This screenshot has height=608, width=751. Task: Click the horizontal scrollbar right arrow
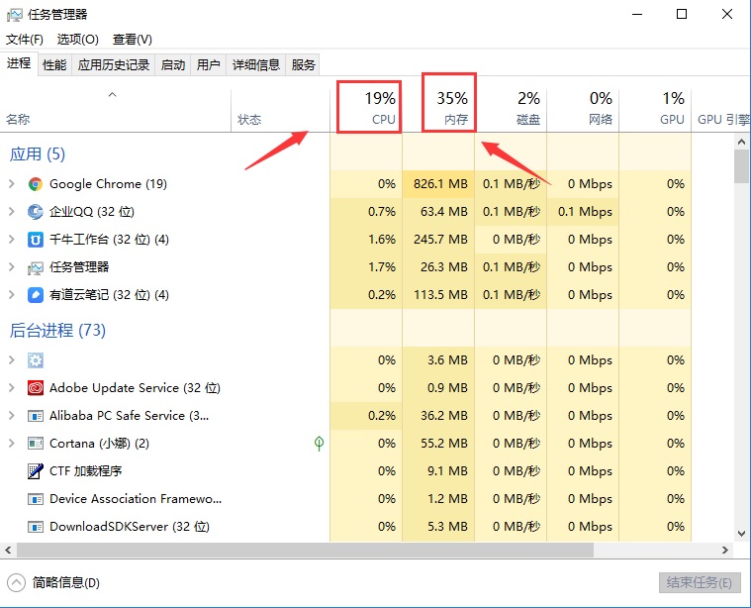(725, 550)
